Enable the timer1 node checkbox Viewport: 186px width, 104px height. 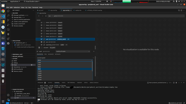click(x=44, y=25)
